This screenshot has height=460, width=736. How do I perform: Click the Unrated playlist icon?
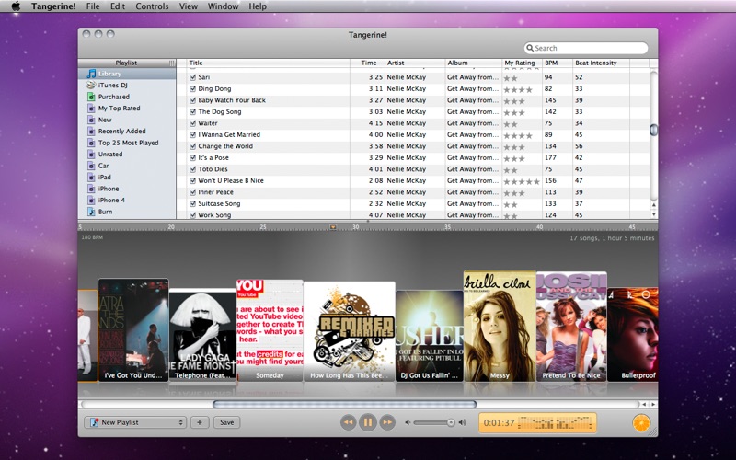[91, 154]
